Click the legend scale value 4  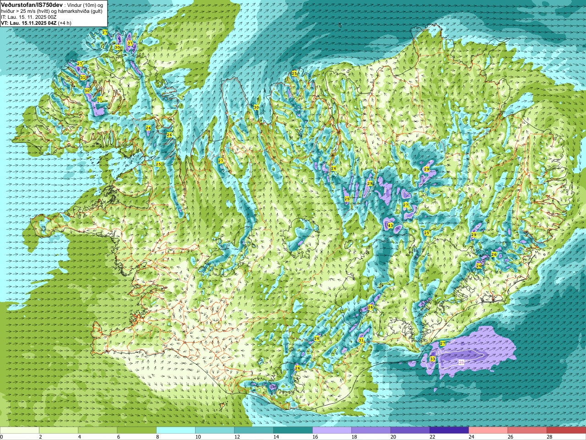(80, 437)
